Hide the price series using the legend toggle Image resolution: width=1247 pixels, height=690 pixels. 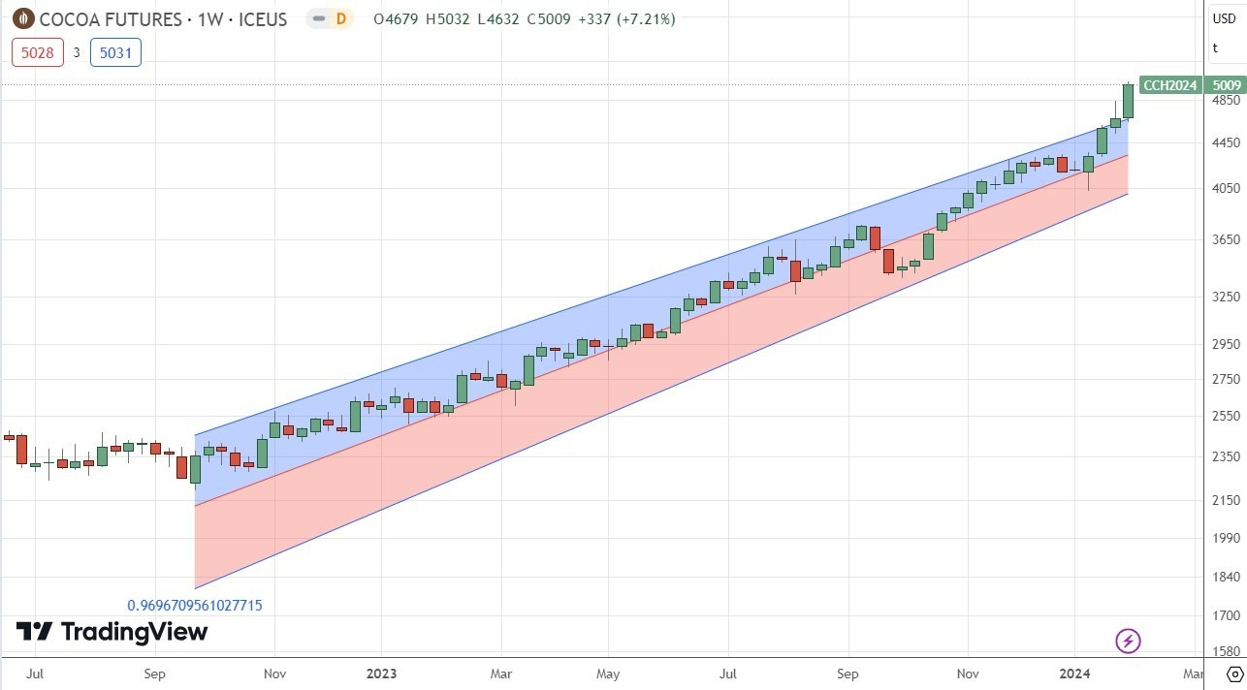tap(321, 18)
